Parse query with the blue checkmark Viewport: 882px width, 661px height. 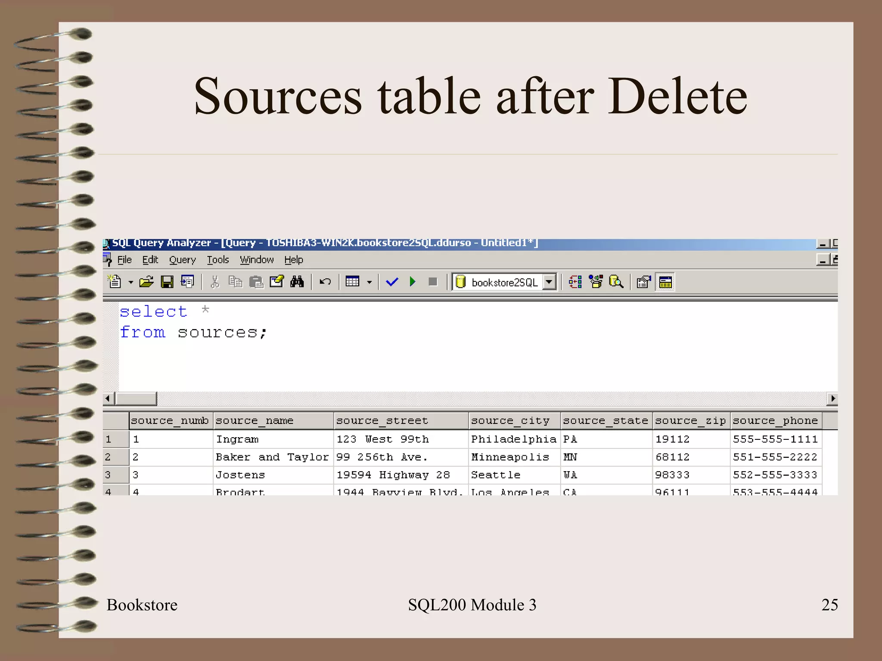click(x=392, y=282)
